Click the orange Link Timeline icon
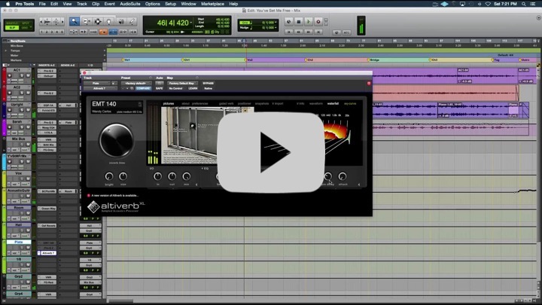Viewport: 542px width, 305px height. coord(103,32)
